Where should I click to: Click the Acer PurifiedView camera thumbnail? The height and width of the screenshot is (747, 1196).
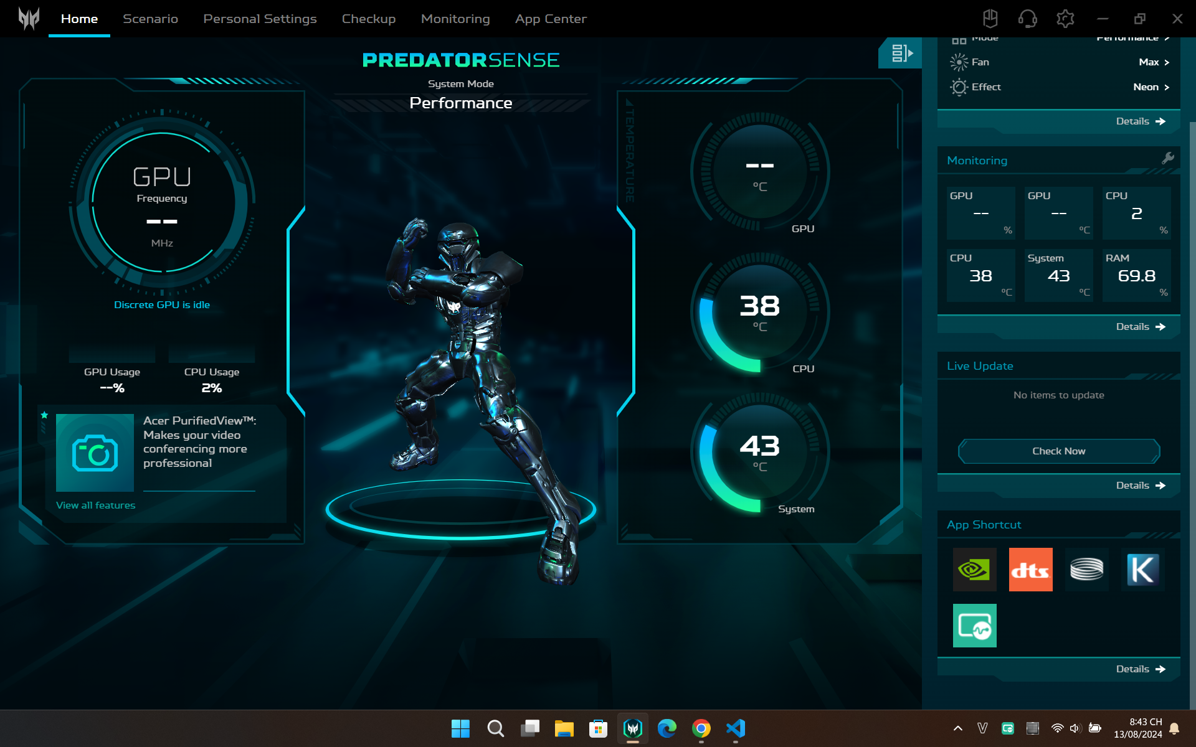[x=95, y=453]
